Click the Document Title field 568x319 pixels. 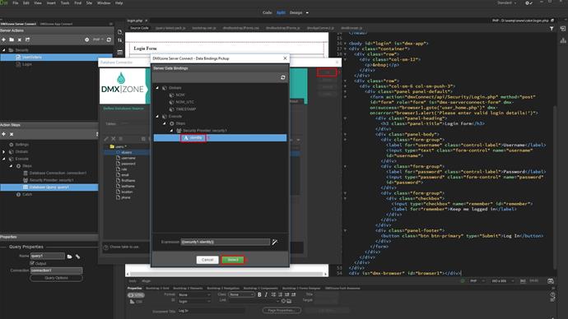point(211,311)
